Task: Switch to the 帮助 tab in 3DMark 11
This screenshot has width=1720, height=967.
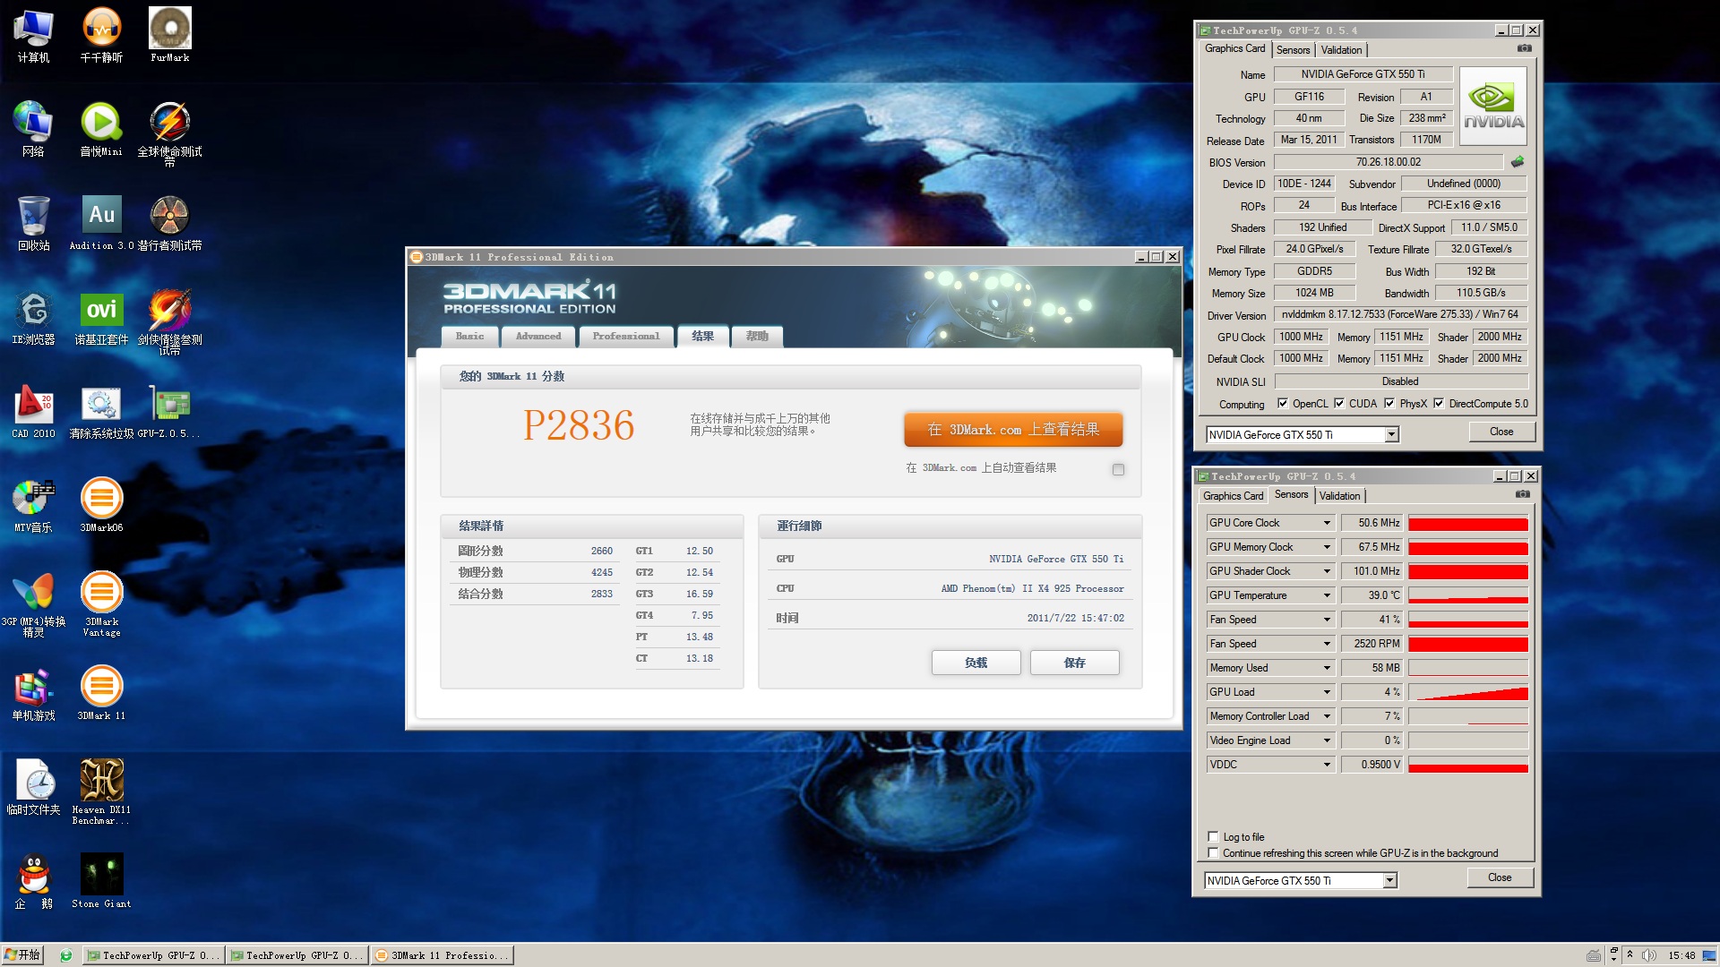Action: (x=757, y=337)
